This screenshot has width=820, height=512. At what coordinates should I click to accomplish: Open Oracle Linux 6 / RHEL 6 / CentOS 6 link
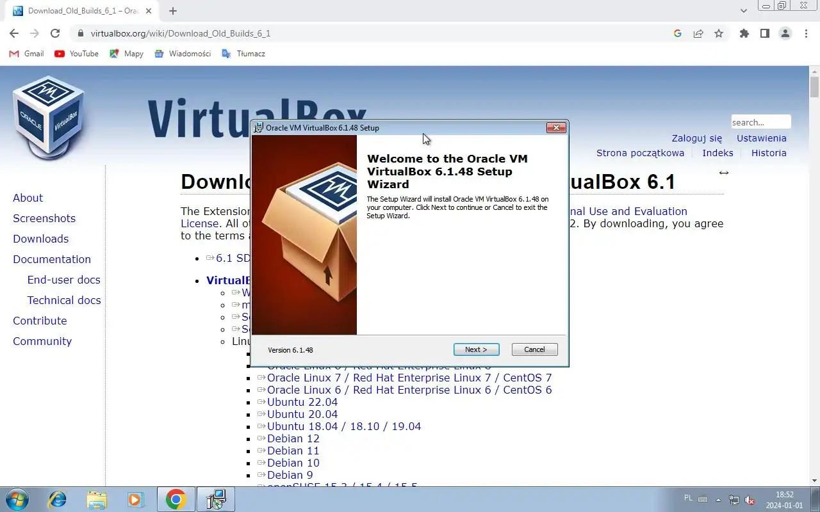(x=409, y=390)
